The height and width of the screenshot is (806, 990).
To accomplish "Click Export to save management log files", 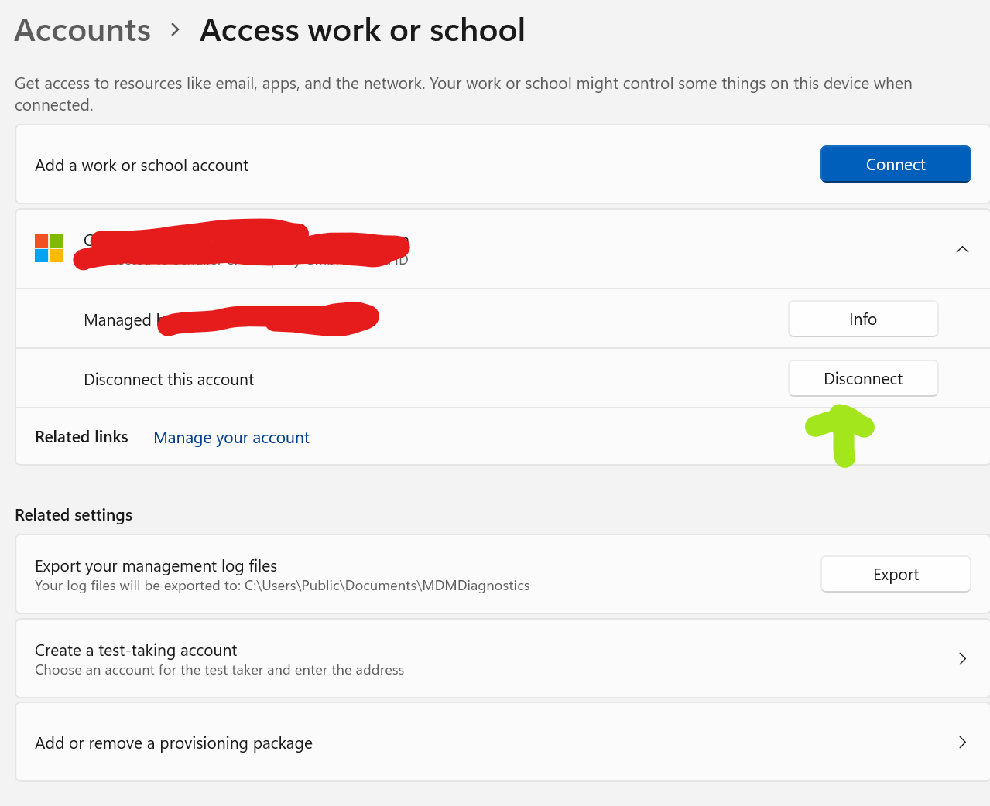I will [895, 574].
